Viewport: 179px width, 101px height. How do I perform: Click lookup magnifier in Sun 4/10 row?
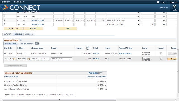(x=164, y=17)
